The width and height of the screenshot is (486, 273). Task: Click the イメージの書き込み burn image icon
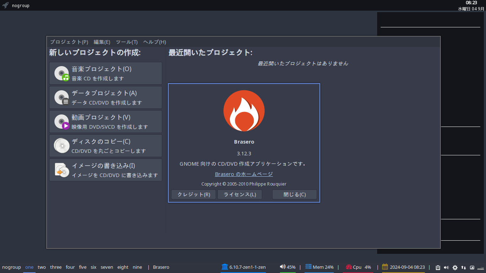pyautogui.click(x=62, y=170)
